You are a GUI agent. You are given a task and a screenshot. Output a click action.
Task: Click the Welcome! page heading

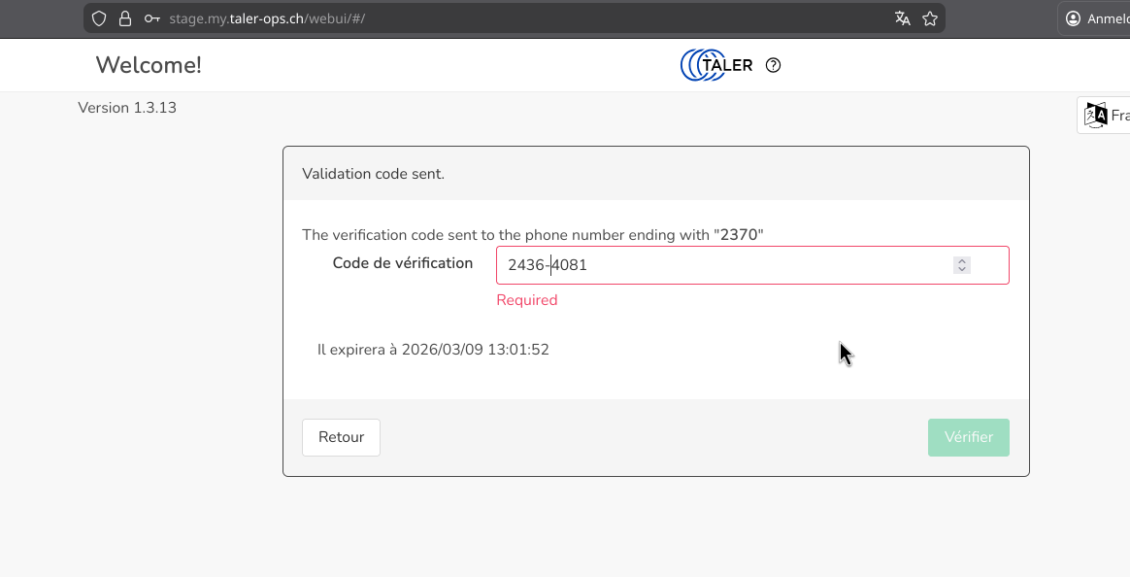149,65
